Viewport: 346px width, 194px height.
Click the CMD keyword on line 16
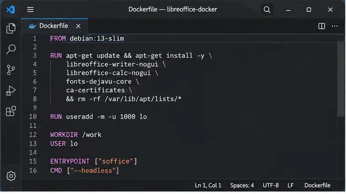coord(56,171)
